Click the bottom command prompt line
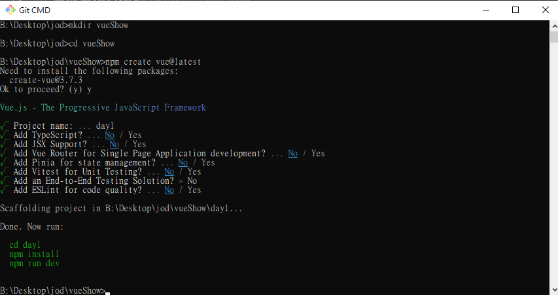This screenshot has height=295, width=558. click(55, 290)
